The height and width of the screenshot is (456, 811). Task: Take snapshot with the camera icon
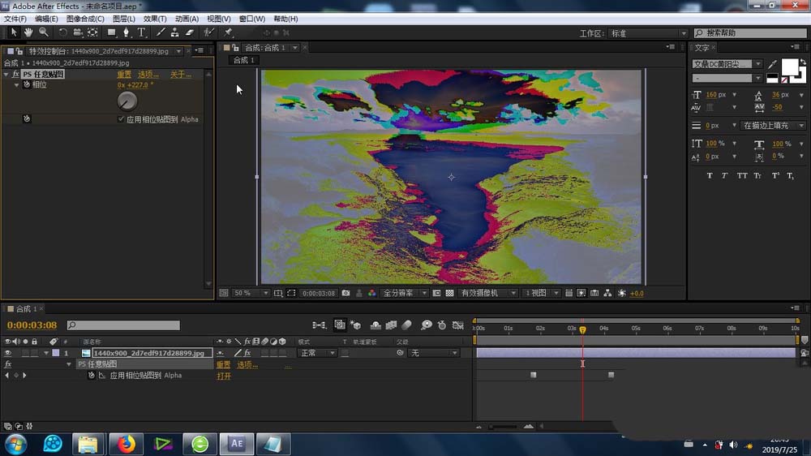346,293
